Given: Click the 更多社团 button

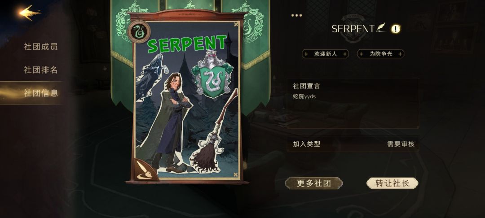Looking at the screenshot, I should pos(313,183).
